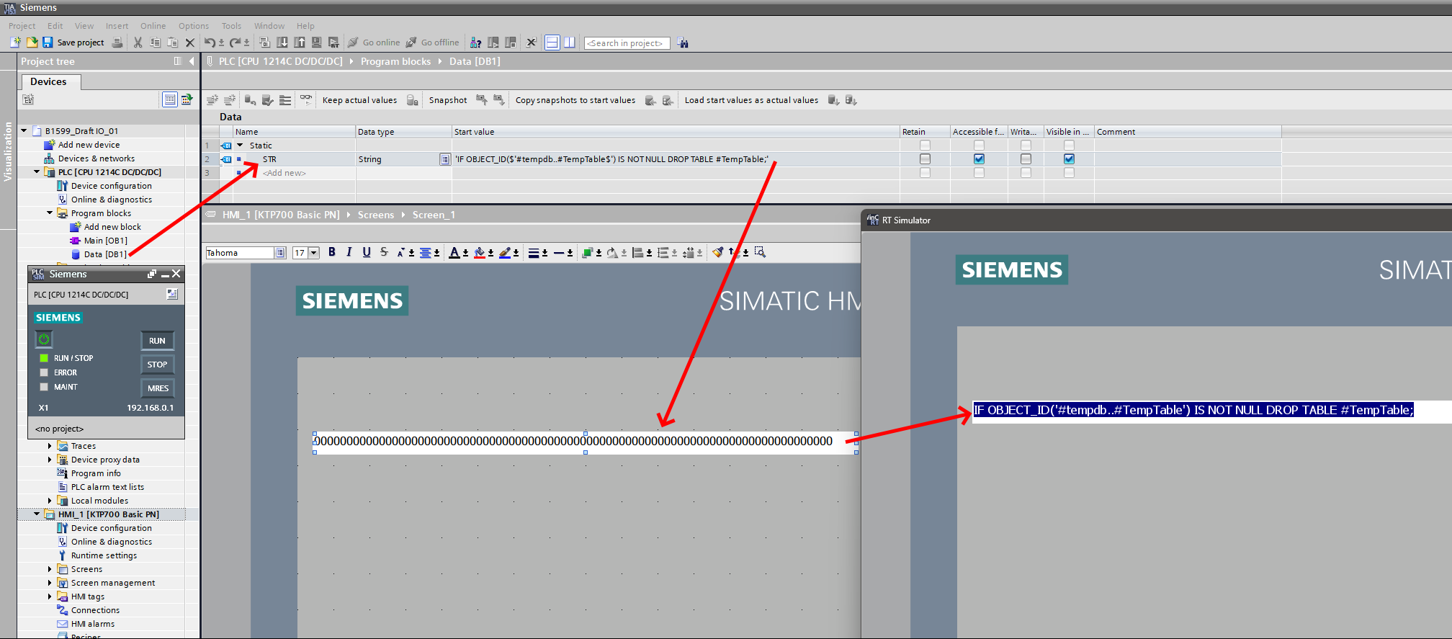The width and height of the screenshot is (1452, 639).
Task: Click the New project icon
Action: [x=15, y=43]
